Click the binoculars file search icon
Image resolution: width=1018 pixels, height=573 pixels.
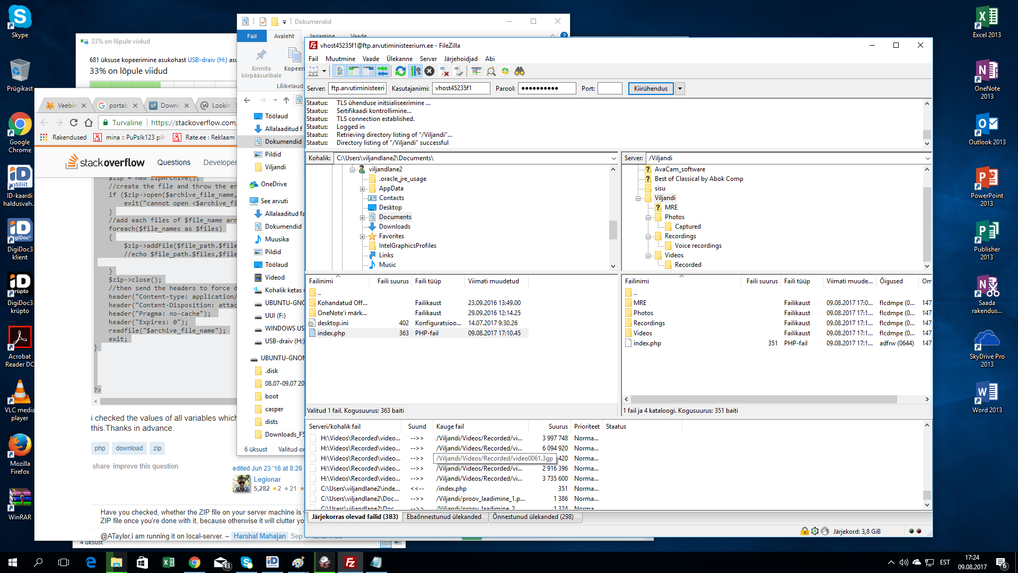[x=519, y=71]
